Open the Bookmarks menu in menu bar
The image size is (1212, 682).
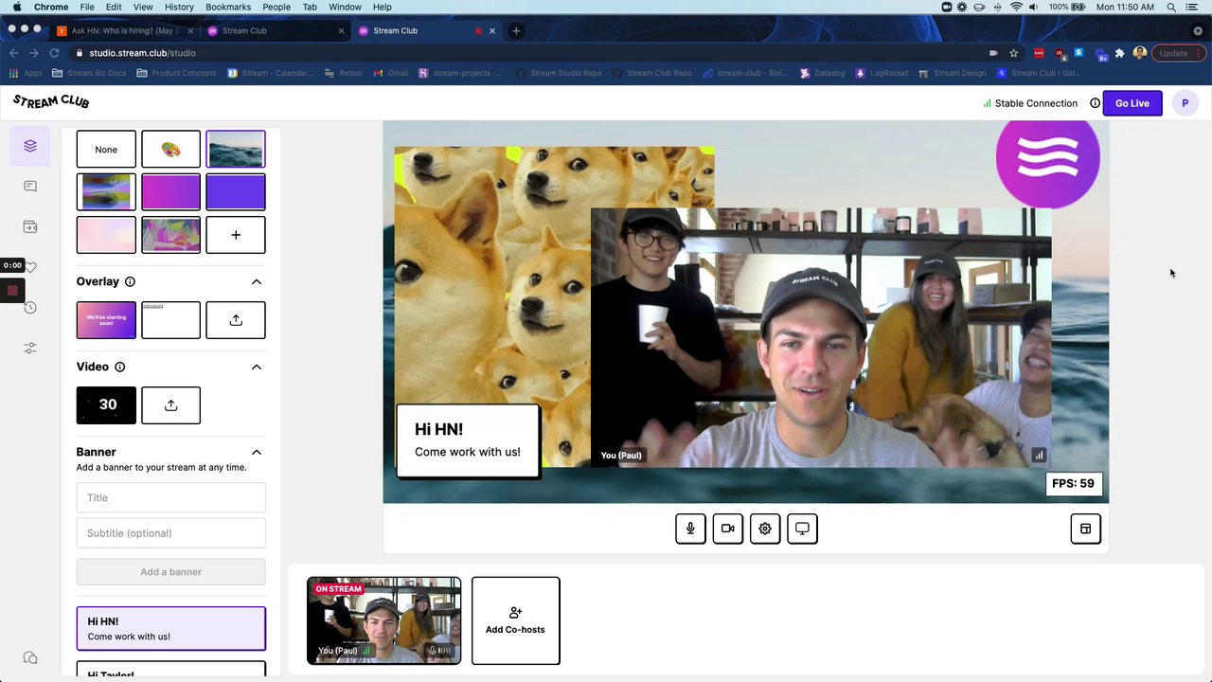pos(228,7)
